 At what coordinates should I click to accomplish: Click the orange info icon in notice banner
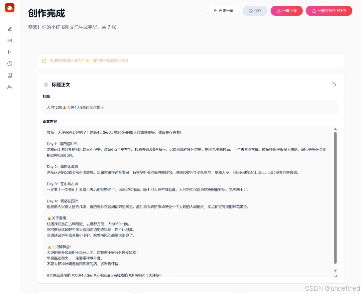[44, 61]
